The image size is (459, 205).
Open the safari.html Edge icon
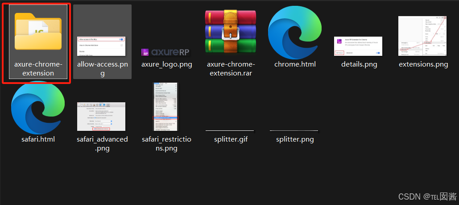pyautogui.click(x=38, y=107)
